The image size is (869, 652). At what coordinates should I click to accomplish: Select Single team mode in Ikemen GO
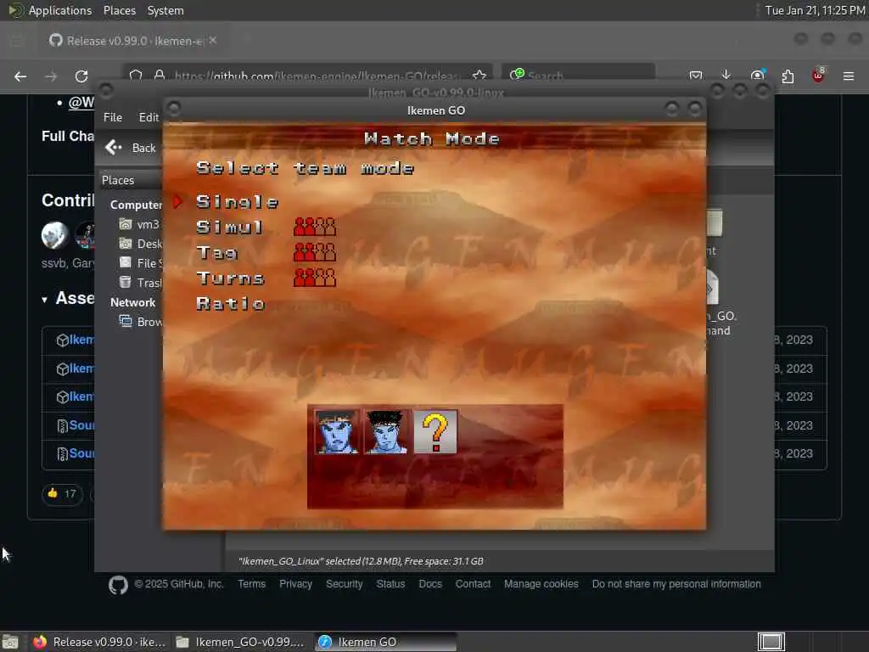click(x=238, y=202)
